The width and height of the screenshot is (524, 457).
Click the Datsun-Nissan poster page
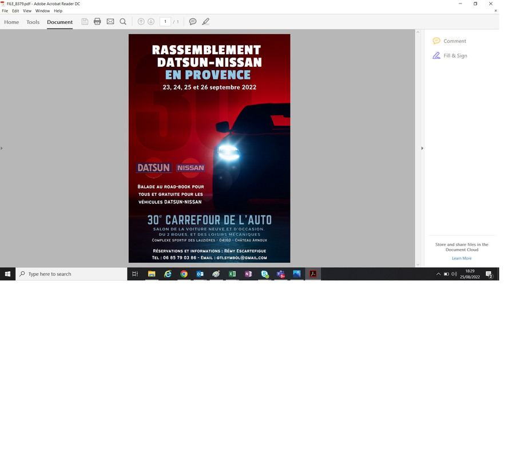pos(209,148)
